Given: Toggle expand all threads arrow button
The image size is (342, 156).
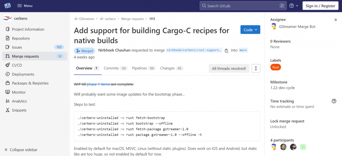Looking at the screenshot, I should tap(256, 68).
